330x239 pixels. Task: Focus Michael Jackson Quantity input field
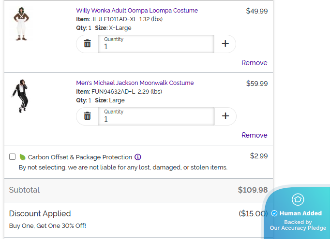(x=156, y=116)
